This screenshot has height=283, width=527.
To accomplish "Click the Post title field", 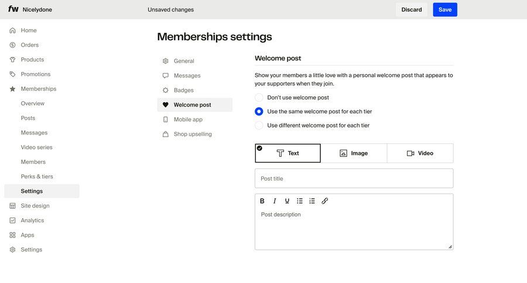I will pos(354,178).
